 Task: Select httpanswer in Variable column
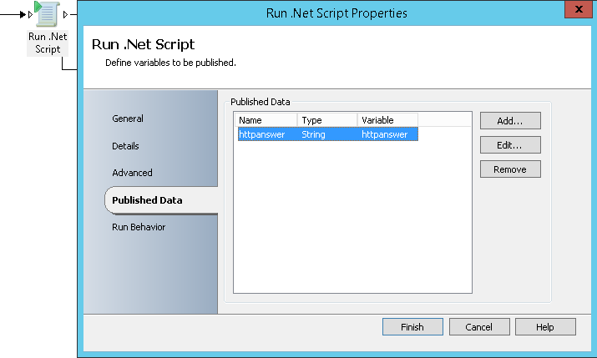pyautogui.click(x=385, y=134)
